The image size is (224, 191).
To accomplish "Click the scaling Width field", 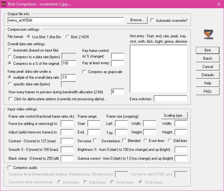I will coord(181,123).
